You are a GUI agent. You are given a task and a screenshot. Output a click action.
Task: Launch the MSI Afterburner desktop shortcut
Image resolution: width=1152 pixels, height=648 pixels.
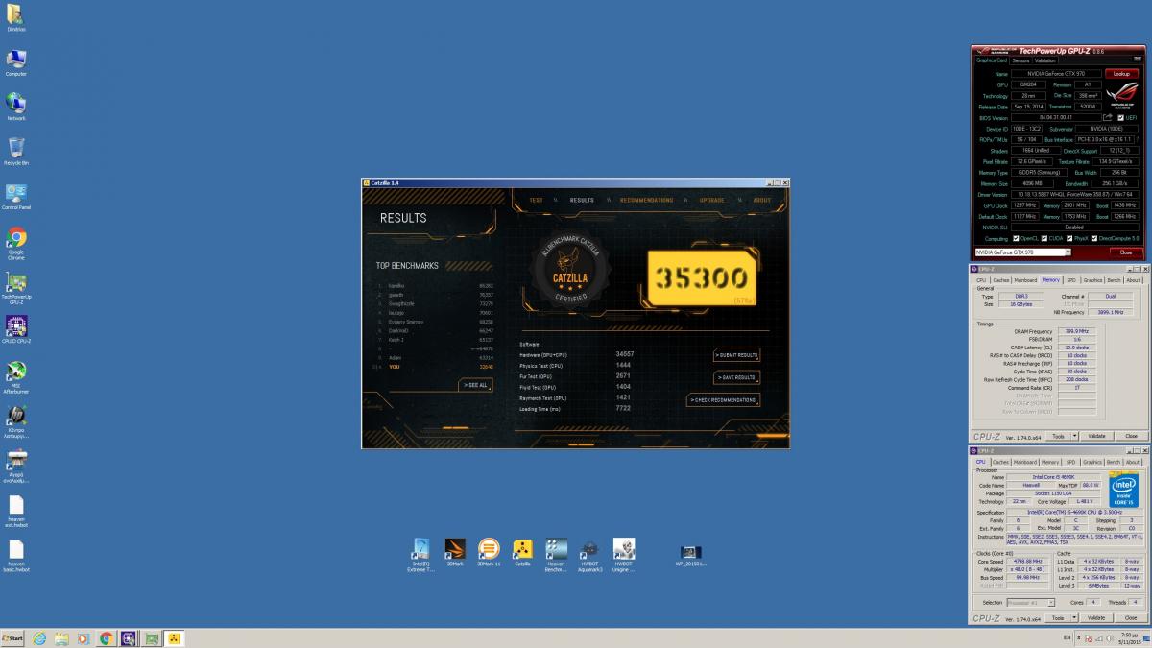(x=16, y=377)
